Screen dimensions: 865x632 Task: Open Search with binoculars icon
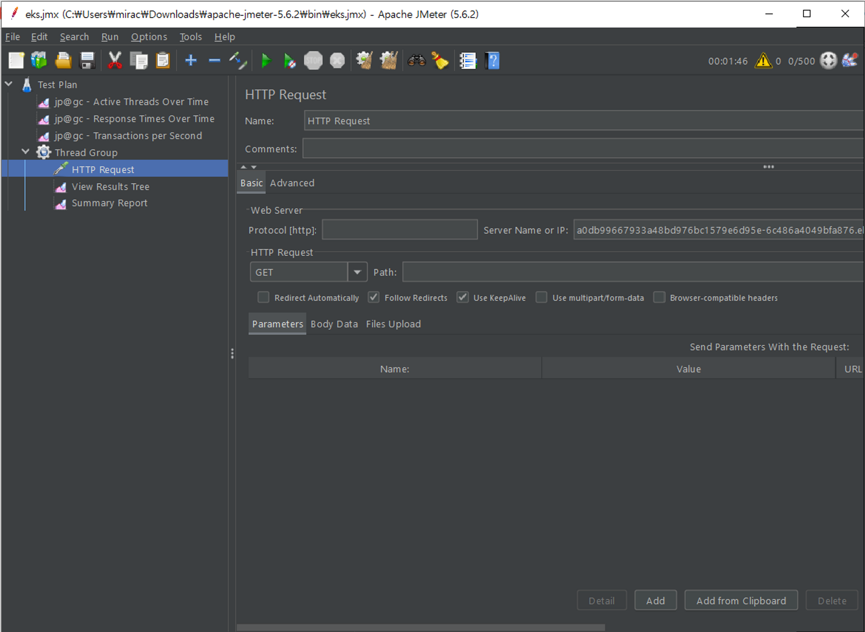coord(416,60)
